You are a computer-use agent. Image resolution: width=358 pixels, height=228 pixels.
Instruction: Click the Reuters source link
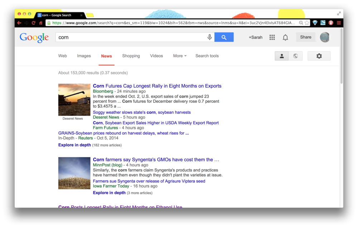(86, 138)
